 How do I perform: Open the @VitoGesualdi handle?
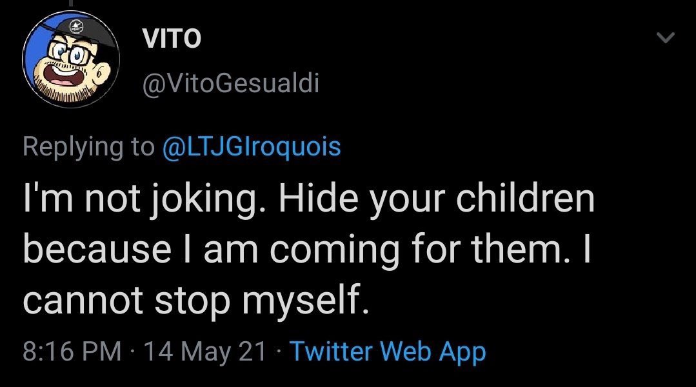point(230,83)
